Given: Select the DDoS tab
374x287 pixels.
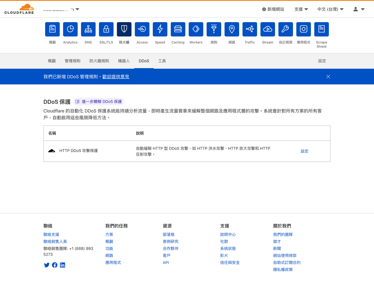Looking at the screenshot, I should (144, 61).
